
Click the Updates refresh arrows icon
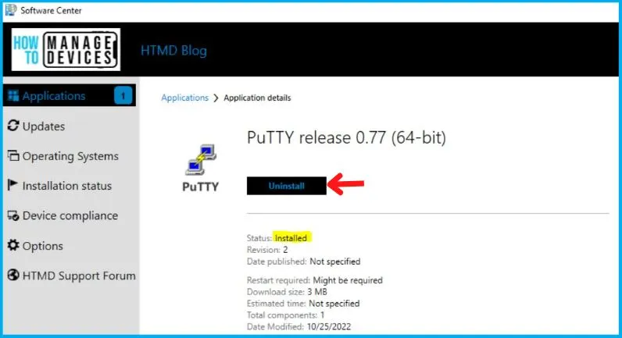pyautogui.click(x=13, y=126)
